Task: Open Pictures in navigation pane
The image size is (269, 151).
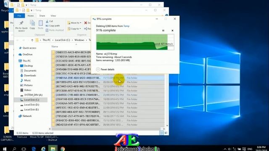Action: tap(26, 85)
